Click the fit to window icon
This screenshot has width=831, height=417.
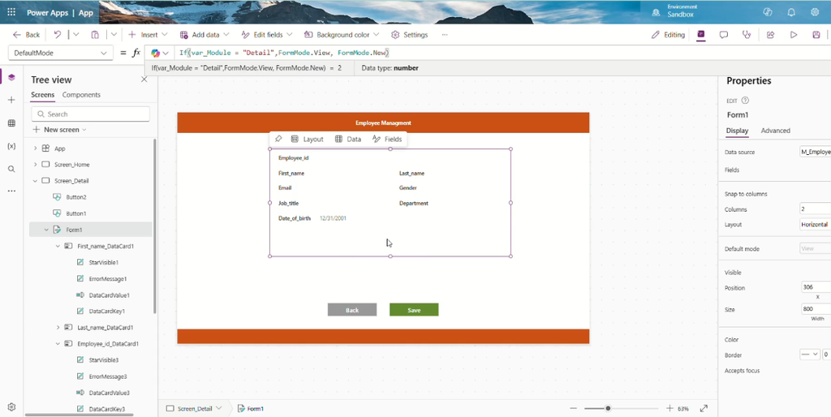pyautogui.click(x=704, y=409)
